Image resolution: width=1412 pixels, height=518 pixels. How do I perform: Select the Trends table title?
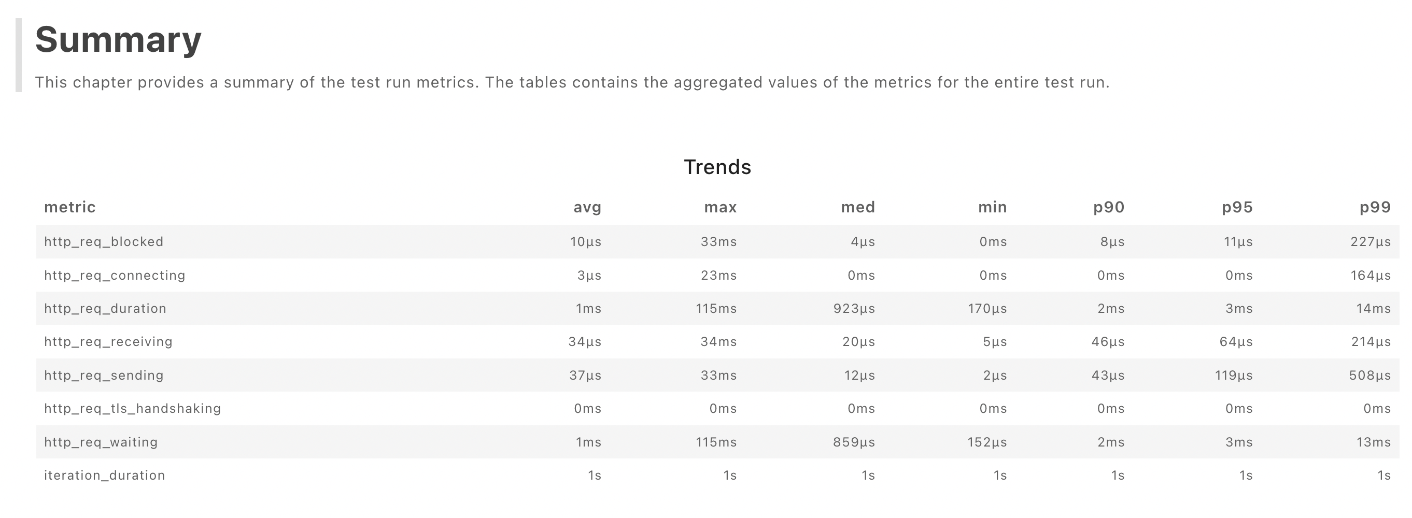click(717, 167)
